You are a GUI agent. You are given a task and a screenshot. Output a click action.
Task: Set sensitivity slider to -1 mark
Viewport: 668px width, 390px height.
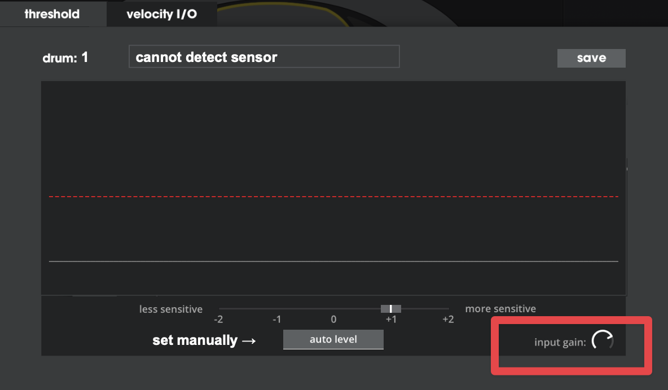[x=277, y=309]
